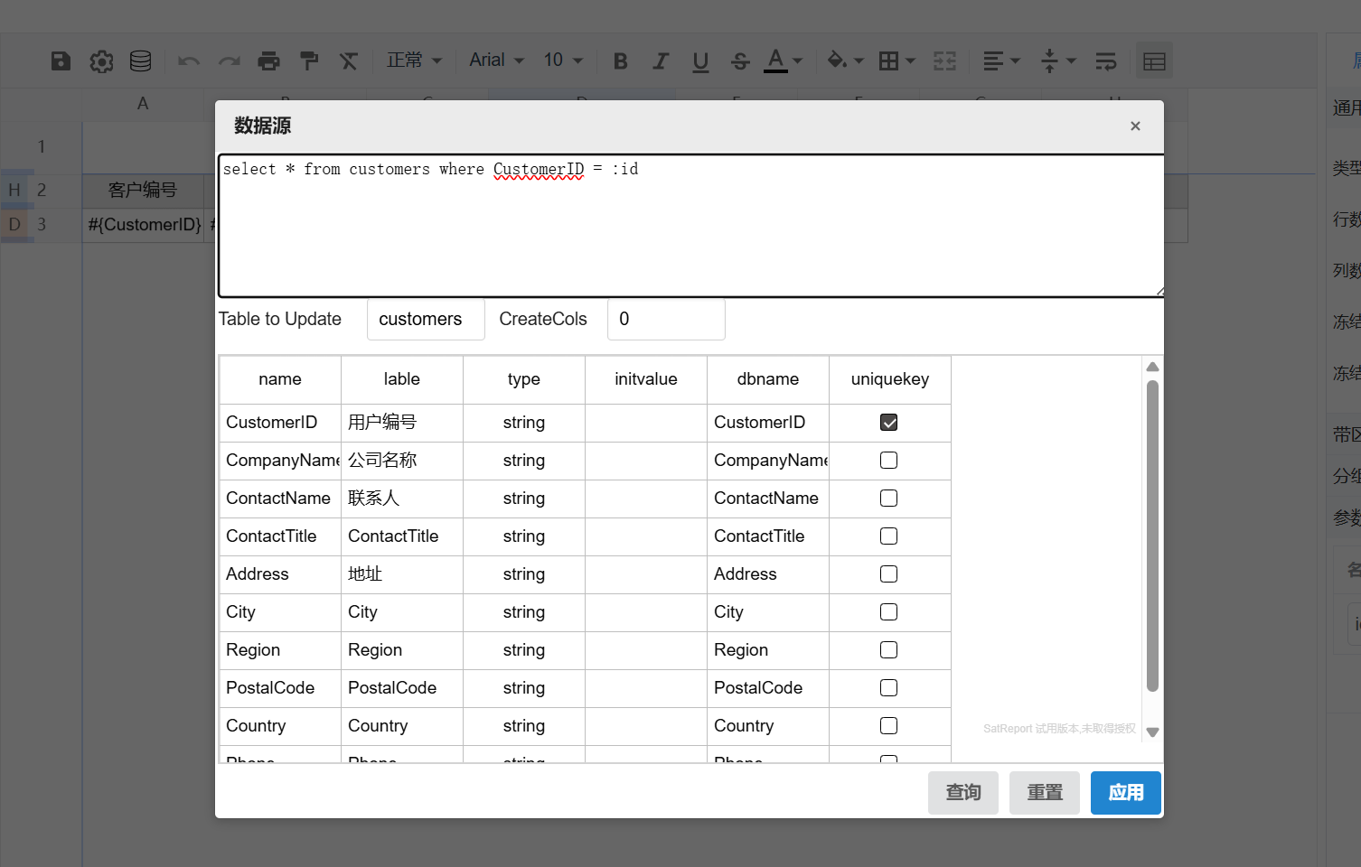Click the uniquekey column header

coord(890,379)
